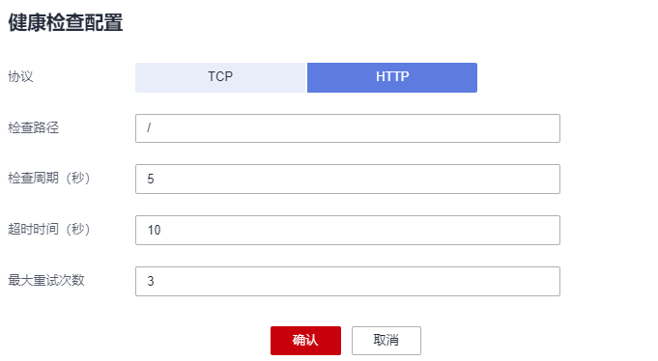Click the 健康检查配置 dialog title
Image resolution: width=658 pixels, height=361 pixels.
(66, 22)
